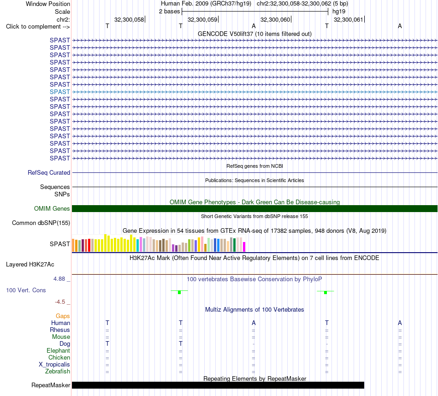
Task: Click the Rhesus species row label
Action: click(x=60, y=330)
